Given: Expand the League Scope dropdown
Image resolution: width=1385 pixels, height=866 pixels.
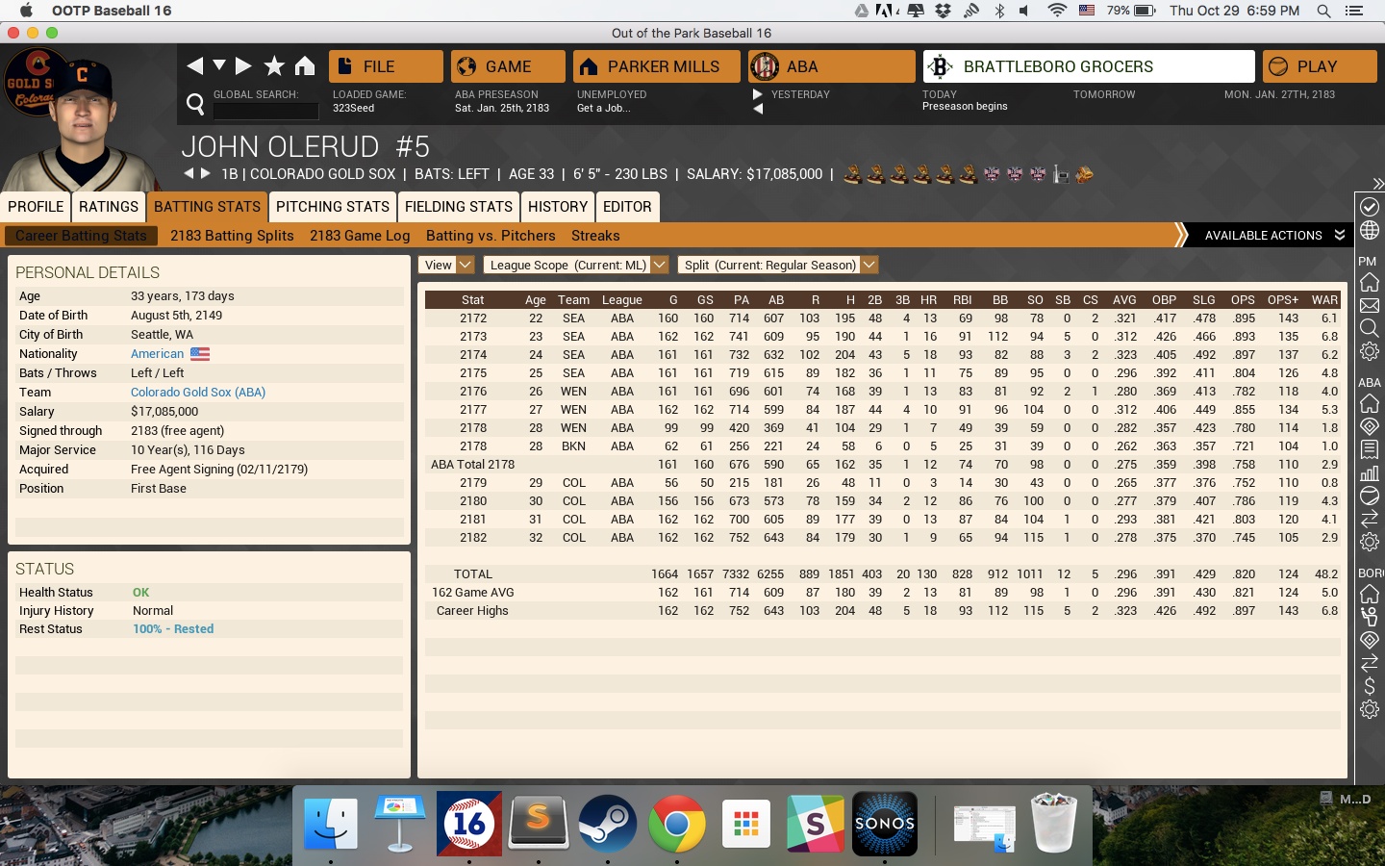Looking at the screenshot, I should [x=575, y=265].
